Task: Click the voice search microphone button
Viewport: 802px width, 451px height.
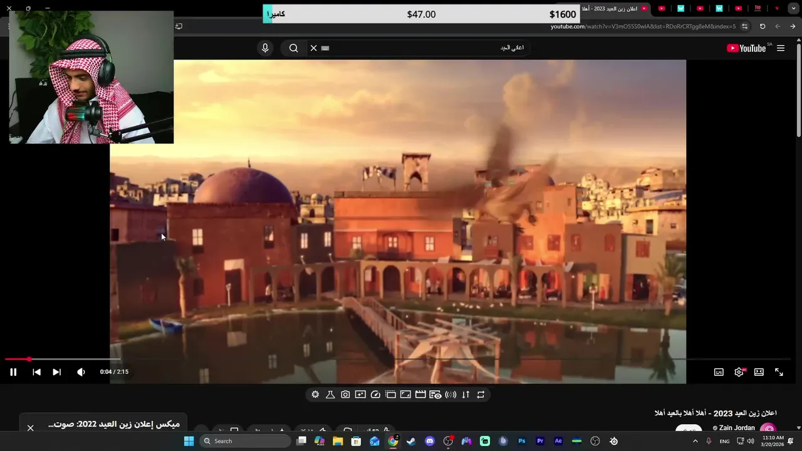Action: [x=265, y=48]
